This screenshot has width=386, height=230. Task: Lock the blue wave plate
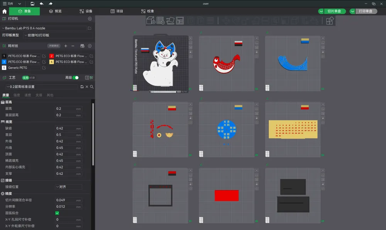(323, 52)
